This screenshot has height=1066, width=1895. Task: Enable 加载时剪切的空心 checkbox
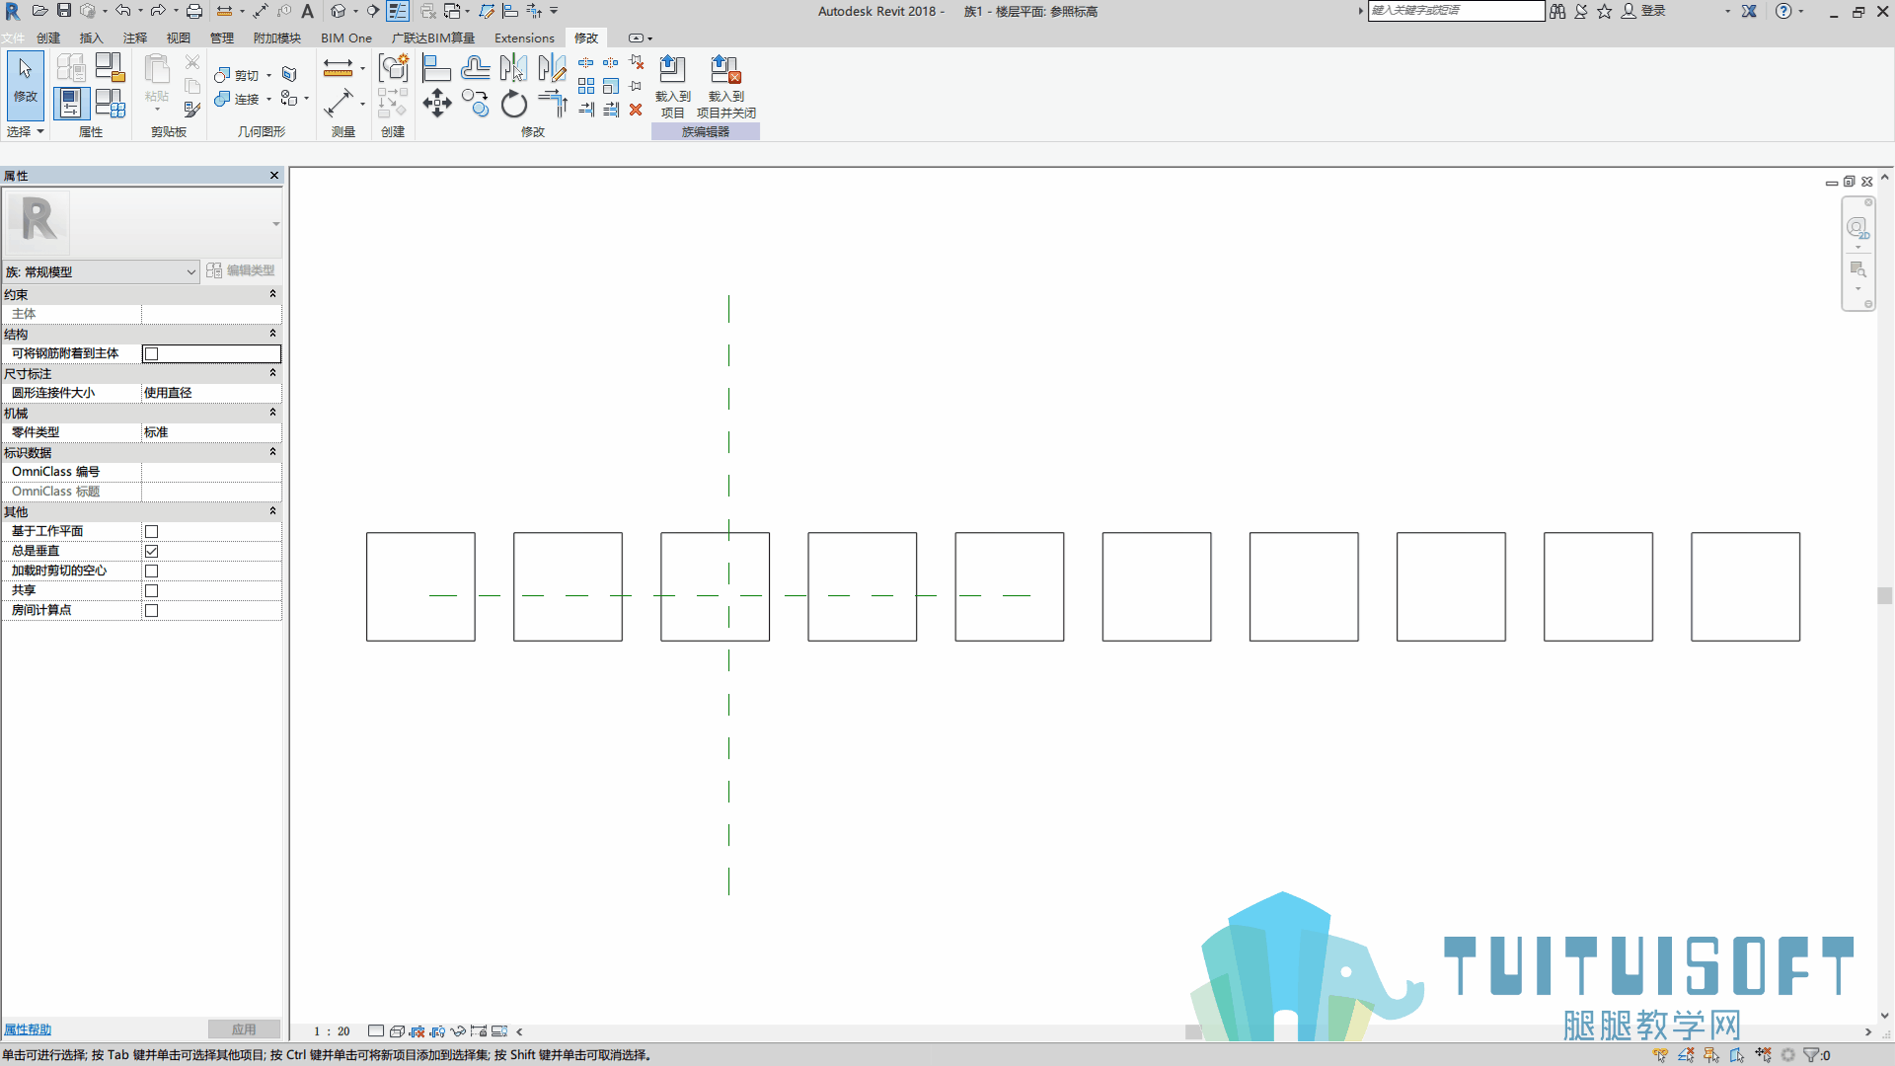point(152,571)
